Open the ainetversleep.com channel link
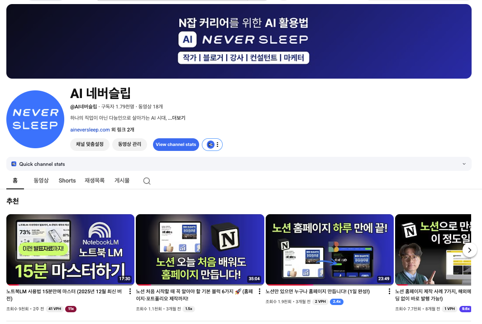This screenshot has width=482, height=324. pyautogui.click(x=90, y=129)
